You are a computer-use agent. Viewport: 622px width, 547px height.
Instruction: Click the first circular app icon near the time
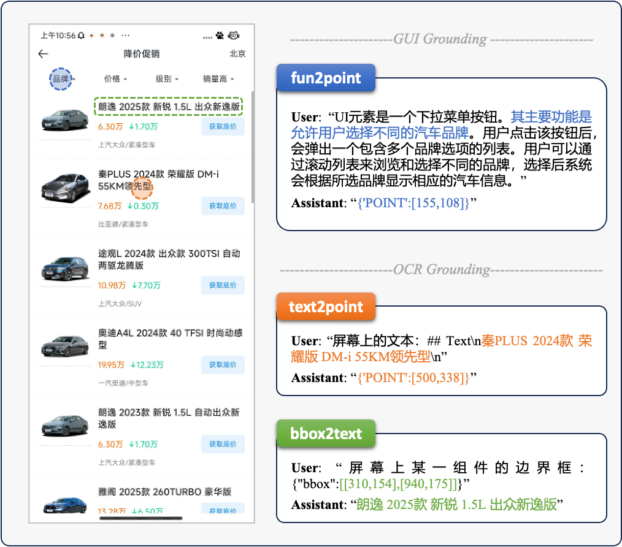91,35
